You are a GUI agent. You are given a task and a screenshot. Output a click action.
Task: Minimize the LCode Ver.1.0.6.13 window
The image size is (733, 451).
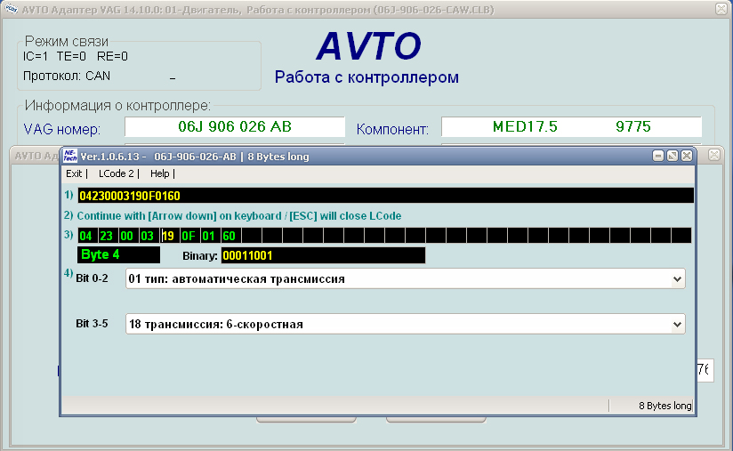pos(658,156)
